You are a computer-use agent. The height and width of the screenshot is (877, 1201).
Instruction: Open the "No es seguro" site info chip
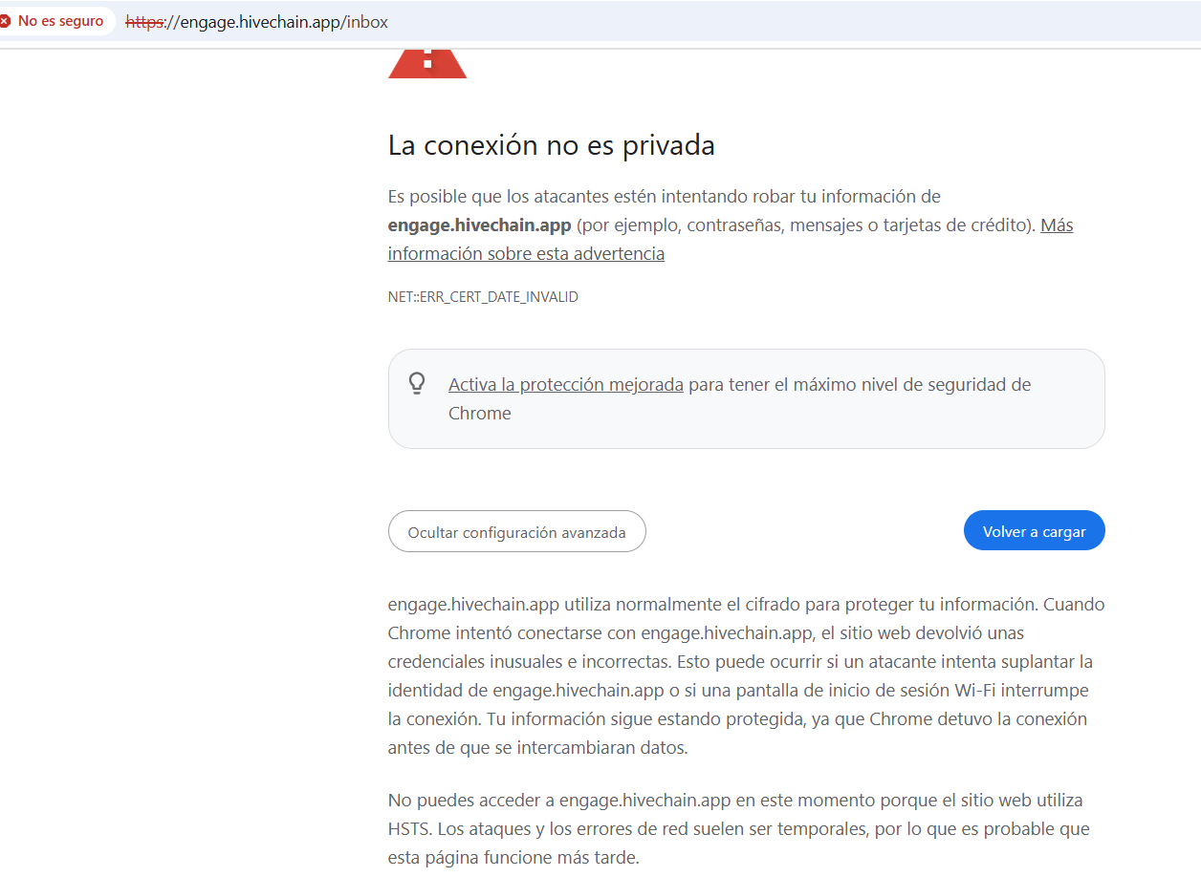(x=55, y=21)
